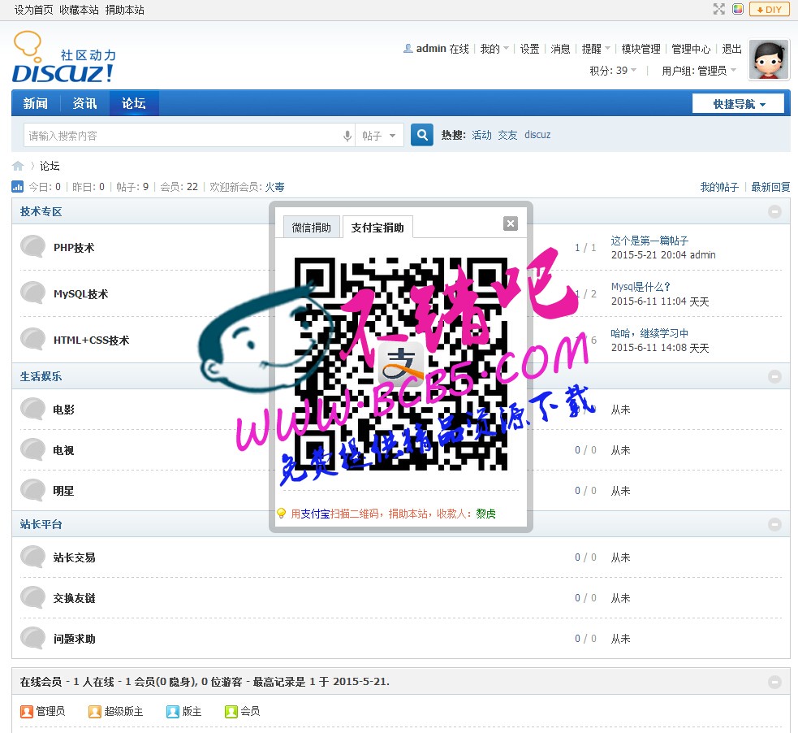Open the 站长交易 forum
This screenshot has height=733, width=798.
(x=75, y=557)
